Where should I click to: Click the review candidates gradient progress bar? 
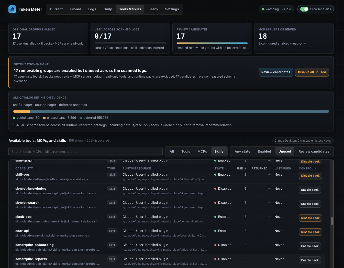[x=212, y=43]
